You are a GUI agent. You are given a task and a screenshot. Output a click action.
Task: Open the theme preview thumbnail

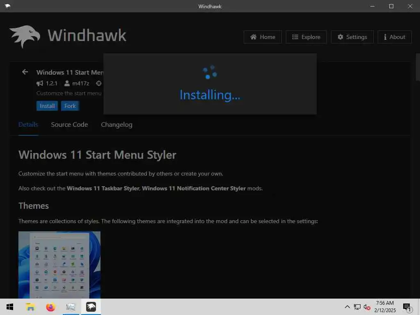click(x=59, y=265)
